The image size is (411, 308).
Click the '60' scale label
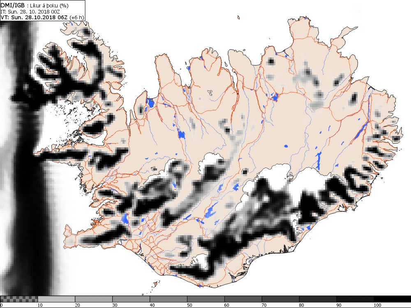pyautogui.click(x=227, y=306)
